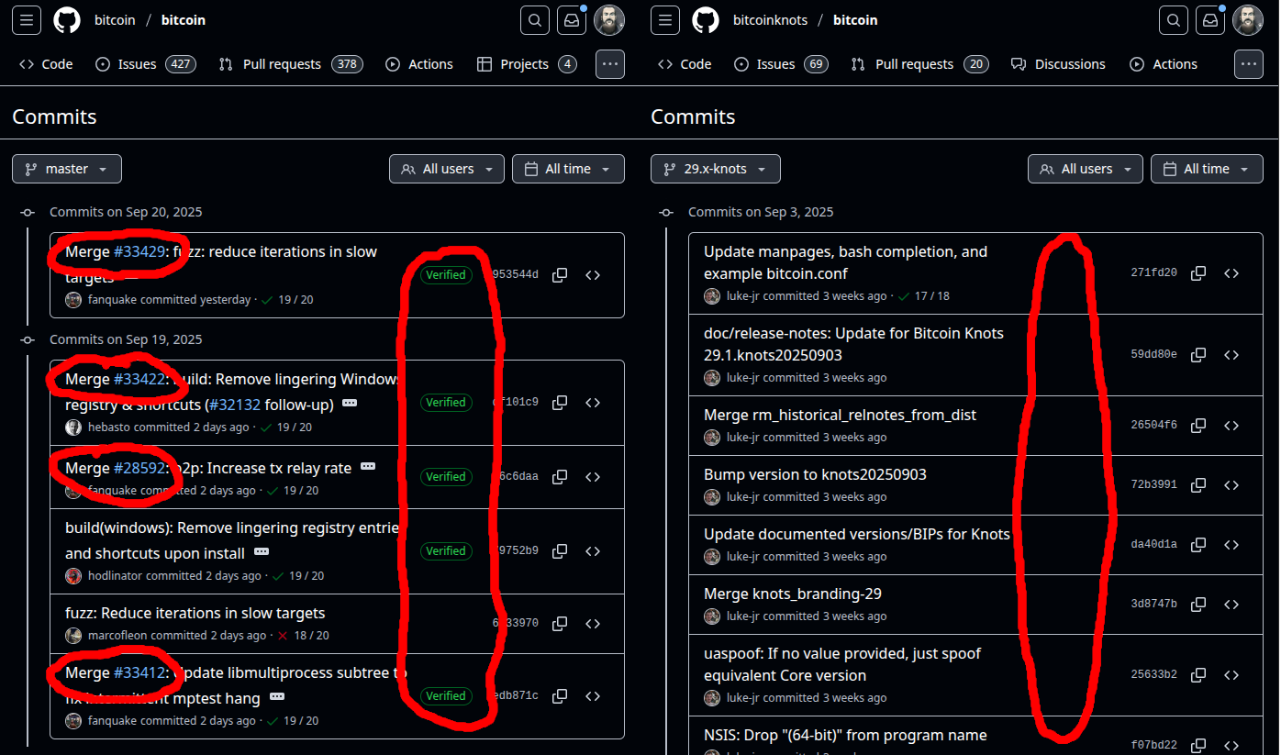Open hodlinator's profile link

[x=115, y=576]
